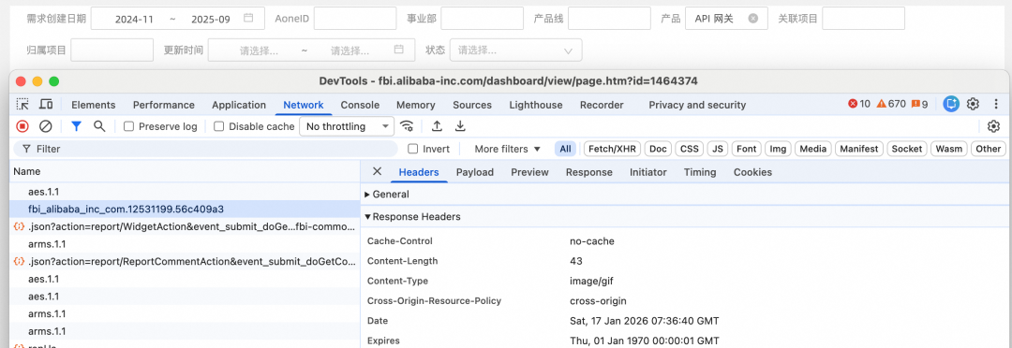Show the 10 errors counter
Viewport: 1012px width, 348px height.
click(x=859, y=104)
